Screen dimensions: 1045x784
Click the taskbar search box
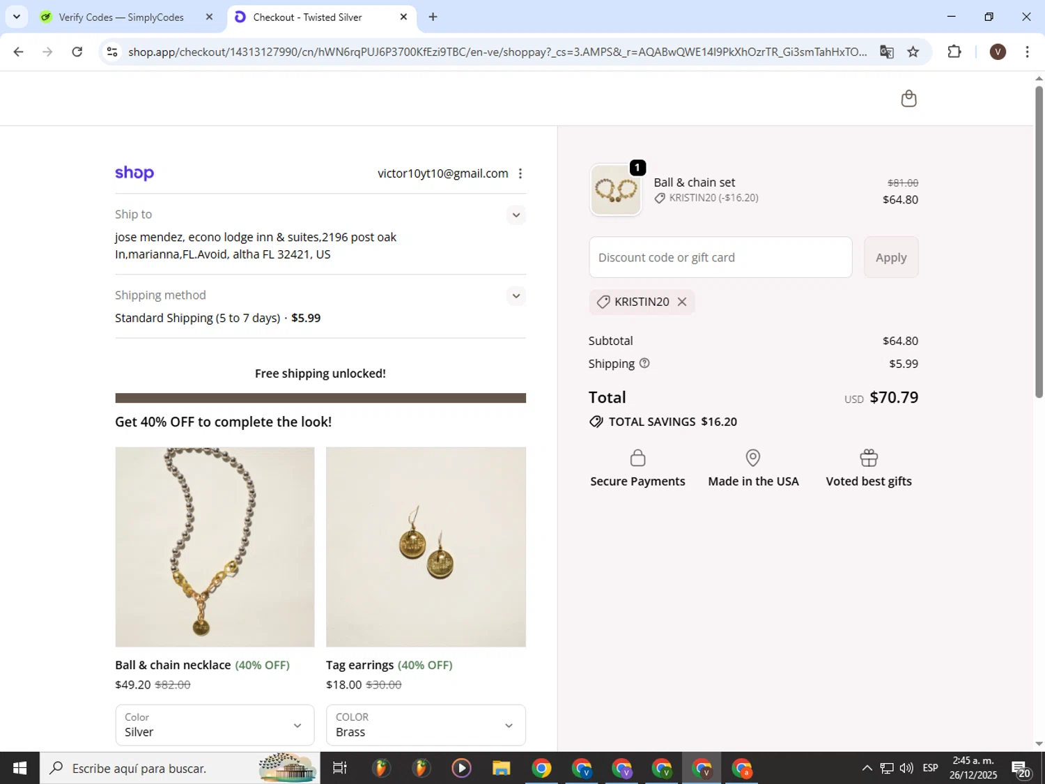(180, 768)
